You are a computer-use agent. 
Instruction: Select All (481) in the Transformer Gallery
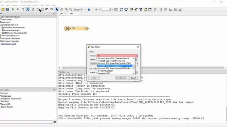(5, 93)
